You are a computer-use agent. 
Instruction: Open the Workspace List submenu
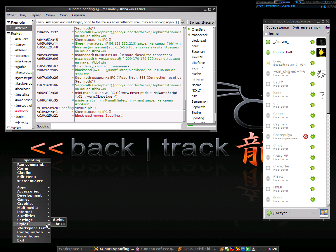(32, 228)
